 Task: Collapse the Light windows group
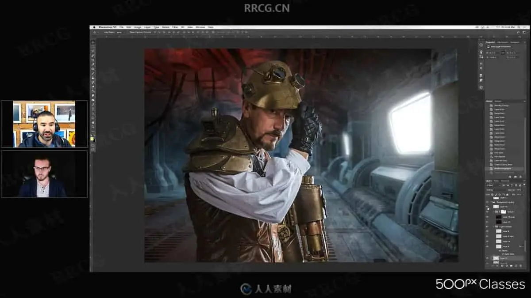tap(494, 227)
